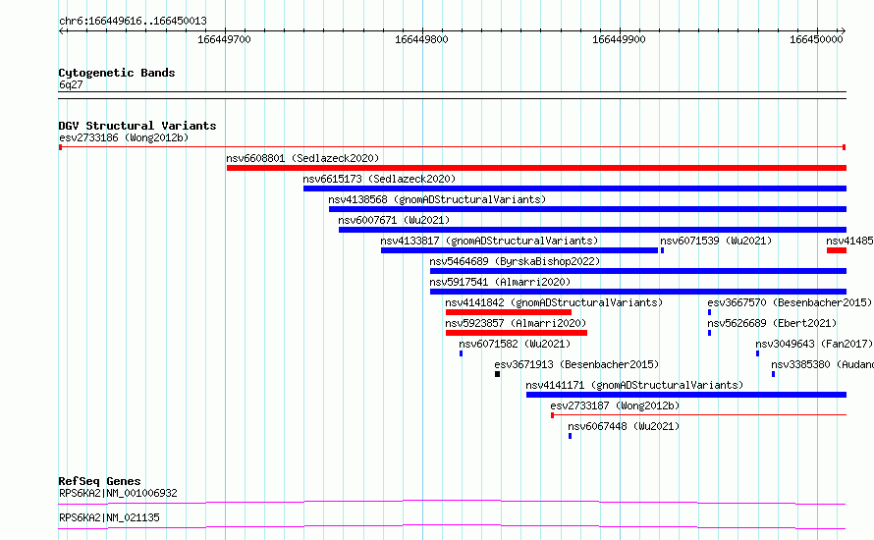The image size is (874, 540).
Task: Click the nsv6071539 (Wu2021) label
Action: 716,241
